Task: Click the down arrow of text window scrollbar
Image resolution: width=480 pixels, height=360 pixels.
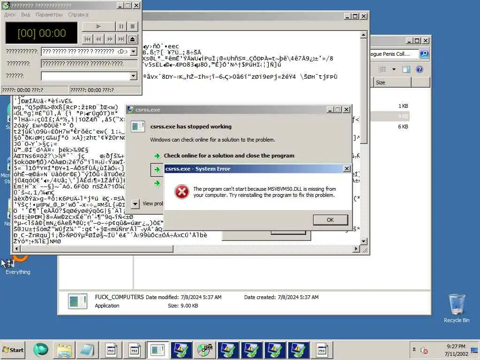Action: (x=363, y=241)
